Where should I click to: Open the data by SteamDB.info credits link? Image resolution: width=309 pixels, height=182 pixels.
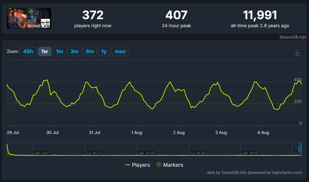(x=254, y=172)
